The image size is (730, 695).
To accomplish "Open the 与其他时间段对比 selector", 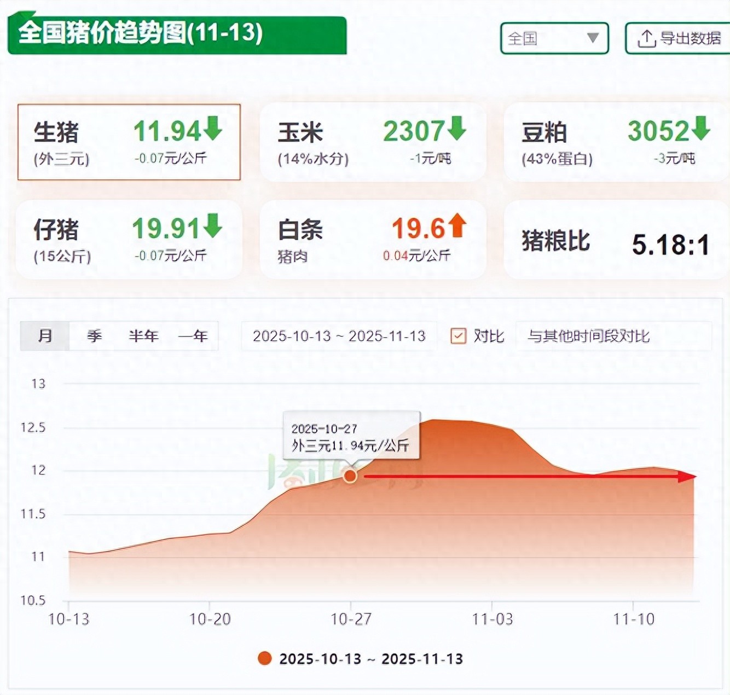I will click(x=613, y=336).
